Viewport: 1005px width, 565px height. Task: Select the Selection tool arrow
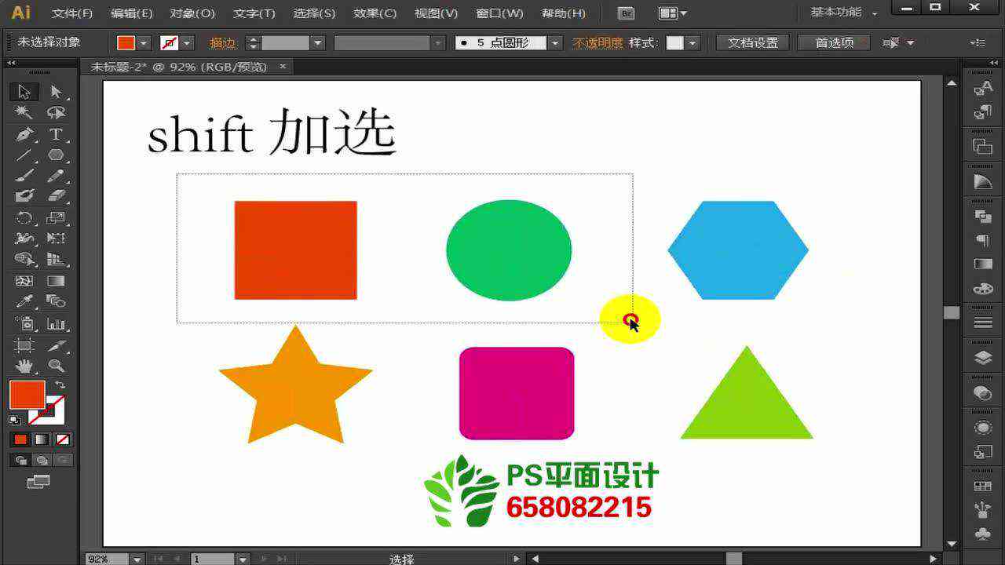(x=24, y=92)
